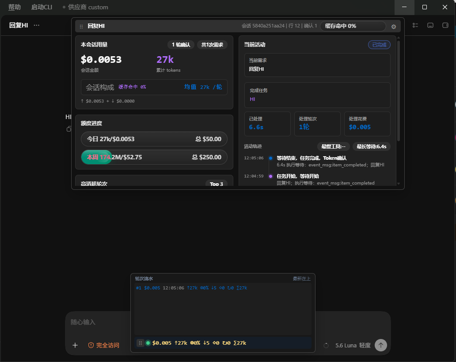Click the blue marker at 12:05:06 in activity track
This screenshot has height=362, width=456.
pos(270,158)
